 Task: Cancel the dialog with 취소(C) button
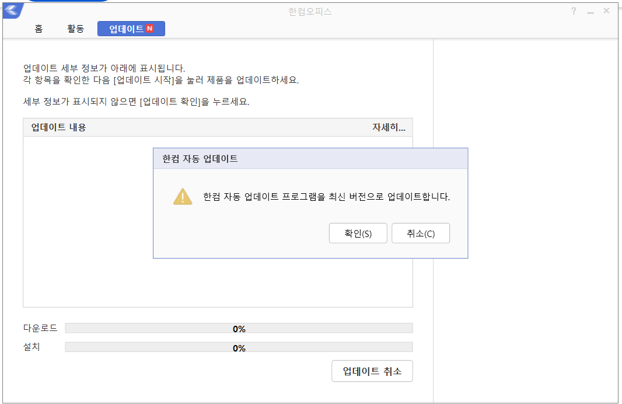[421, 233]
